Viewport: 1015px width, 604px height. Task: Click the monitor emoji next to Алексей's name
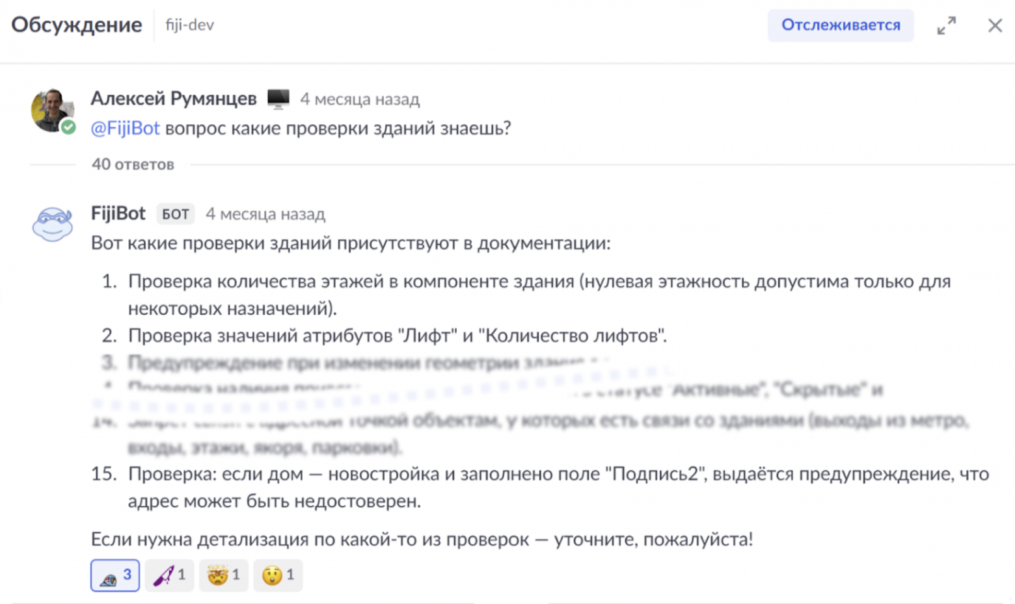(278, 98)
